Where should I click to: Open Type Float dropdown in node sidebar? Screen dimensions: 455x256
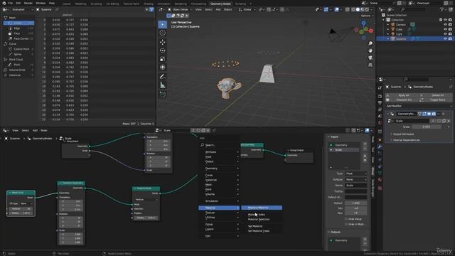pyautogui.click(x=355, y=174)
